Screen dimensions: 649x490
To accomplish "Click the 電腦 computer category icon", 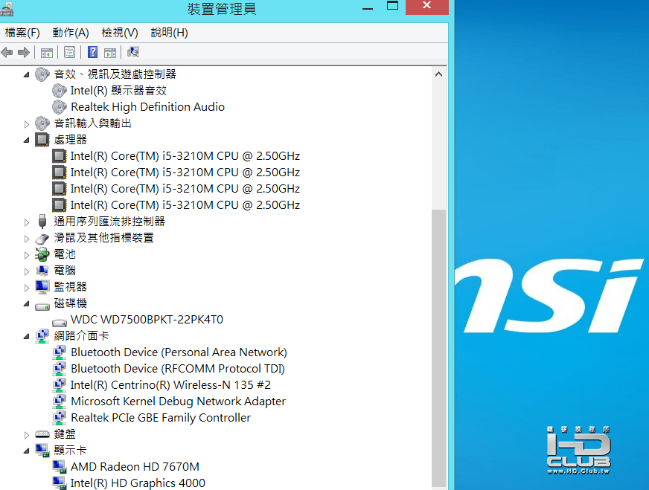I will coord(42,271).
